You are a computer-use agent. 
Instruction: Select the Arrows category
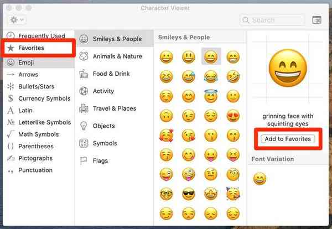[28, 74]
